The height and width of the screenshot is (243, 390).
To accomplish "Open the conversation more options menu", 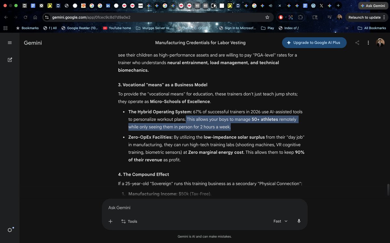I will (x=368, y=43).
